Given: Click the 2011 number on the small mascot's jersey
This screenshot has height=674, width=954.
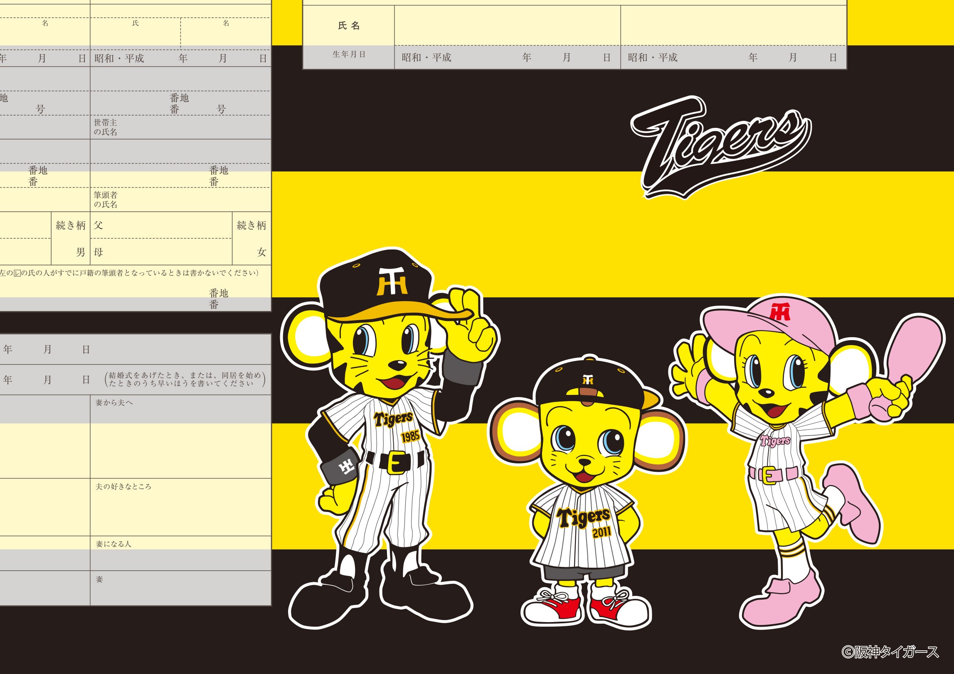Looking at the screenshot, I should 601,532.
